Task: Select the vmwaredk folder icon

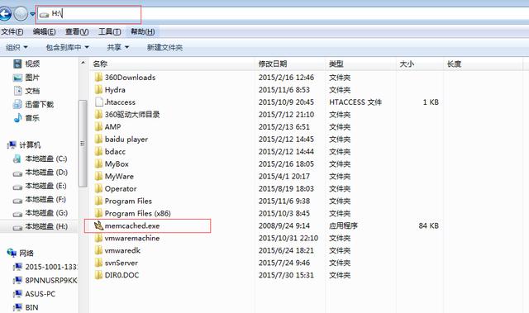Action: (x=98, y=250)
